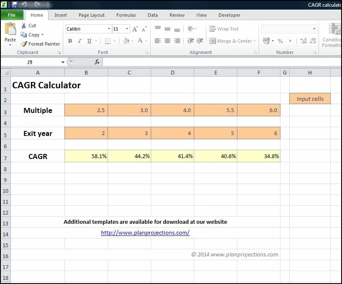Switch to the Review tab

[x=177, y=15]
